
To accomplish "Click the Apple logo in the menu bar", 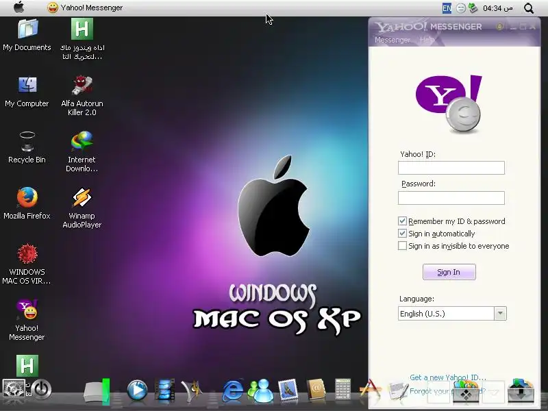I will (x=19, y=8).
